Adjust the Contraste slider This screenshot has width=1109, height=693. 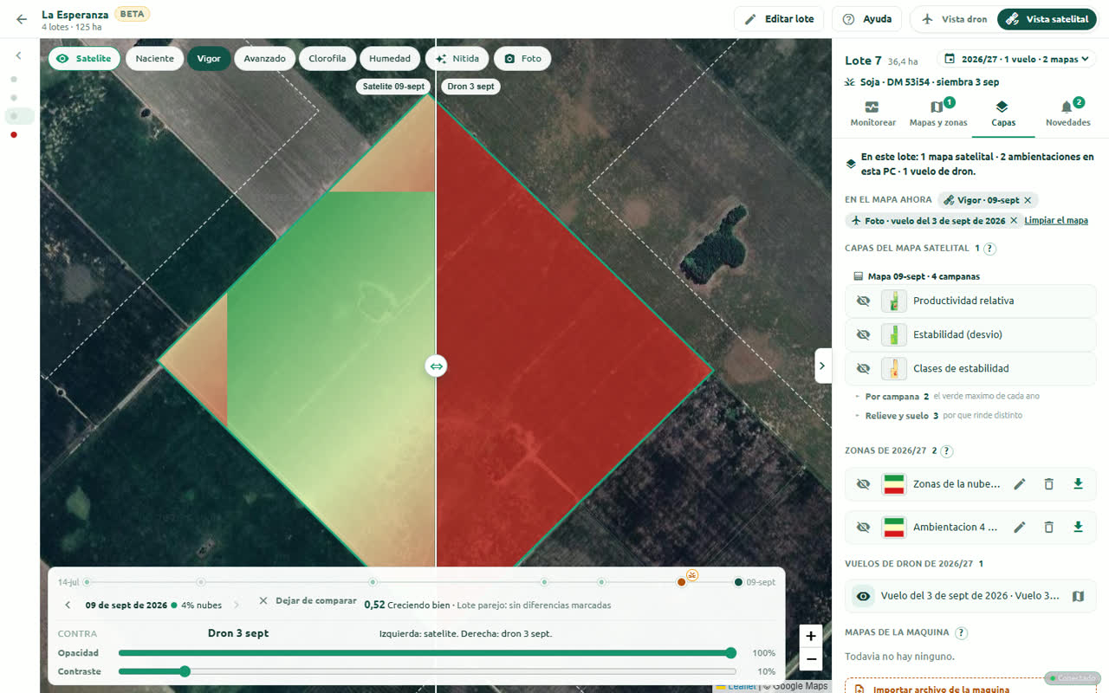pos(427,671)
